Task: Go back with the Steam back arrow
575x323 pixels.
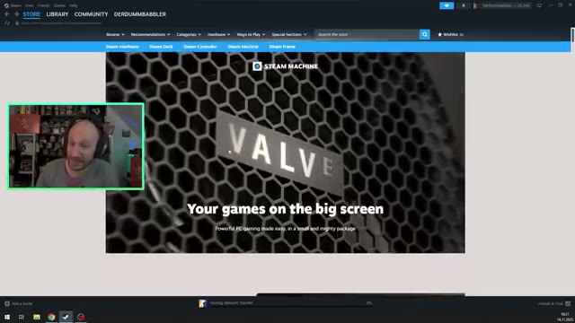Action: 6,14
